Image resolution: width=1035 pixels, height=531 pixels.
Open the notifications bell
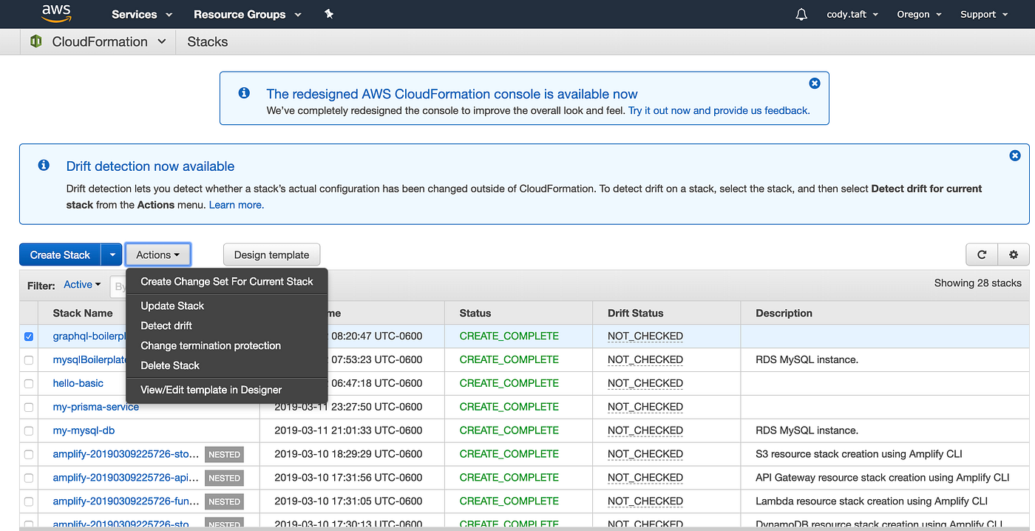tap(801, 13)
